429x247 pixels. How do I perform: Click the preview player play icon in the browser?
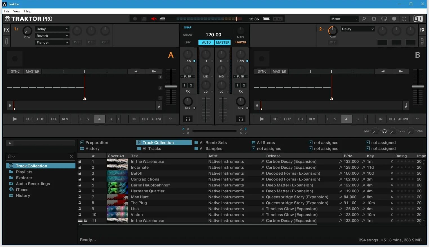tap(10, 143)
